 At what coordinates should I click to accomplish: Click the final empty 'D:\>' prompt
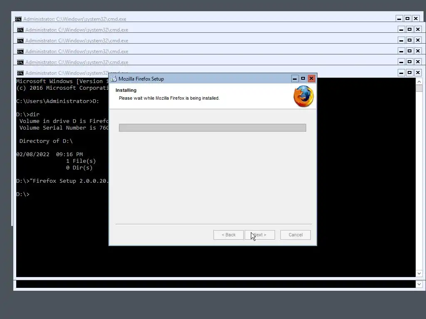(x=23, y=194)
